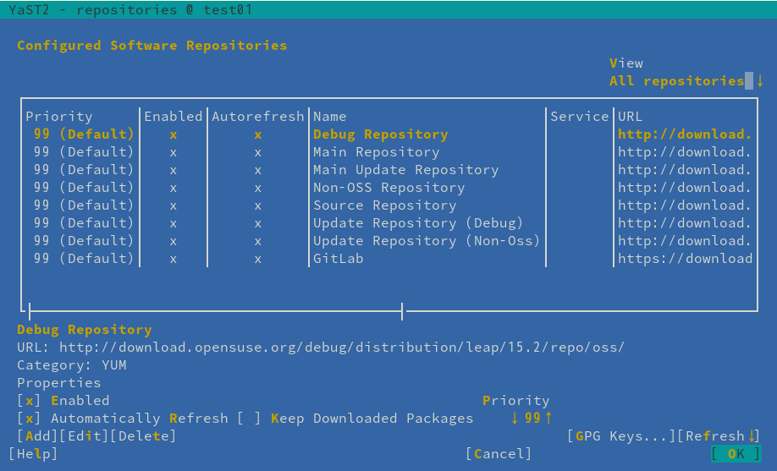Select the GitLab repository row
This screenshot has height=471, width=777.
click(389, 259)
